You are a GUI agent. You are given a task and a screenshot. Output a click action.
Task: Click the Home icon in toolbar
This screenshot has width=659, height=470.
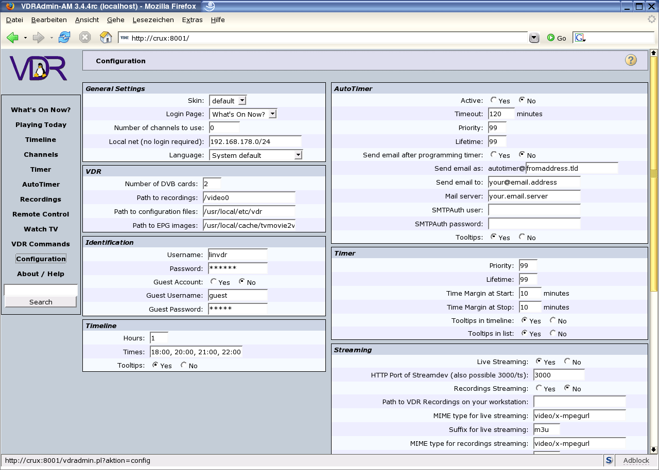tap(106, 38)
